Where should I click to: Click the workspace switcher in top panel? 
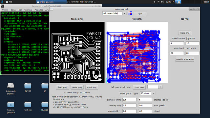click(x=178, y=2)
